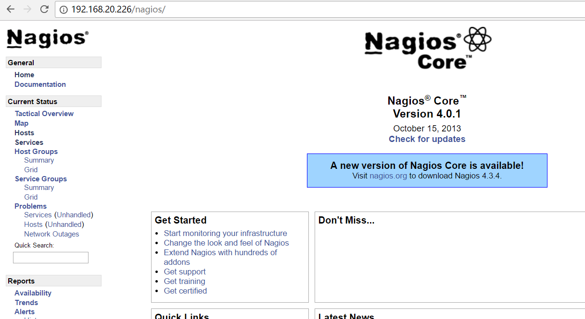Reload the page with the refresh icon
The image size is (585, 319).
click(x=44, y=9)
